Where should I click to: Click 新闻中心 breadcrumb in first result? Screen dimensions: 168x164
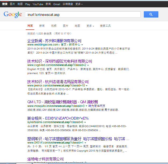(x=74, y=44)
